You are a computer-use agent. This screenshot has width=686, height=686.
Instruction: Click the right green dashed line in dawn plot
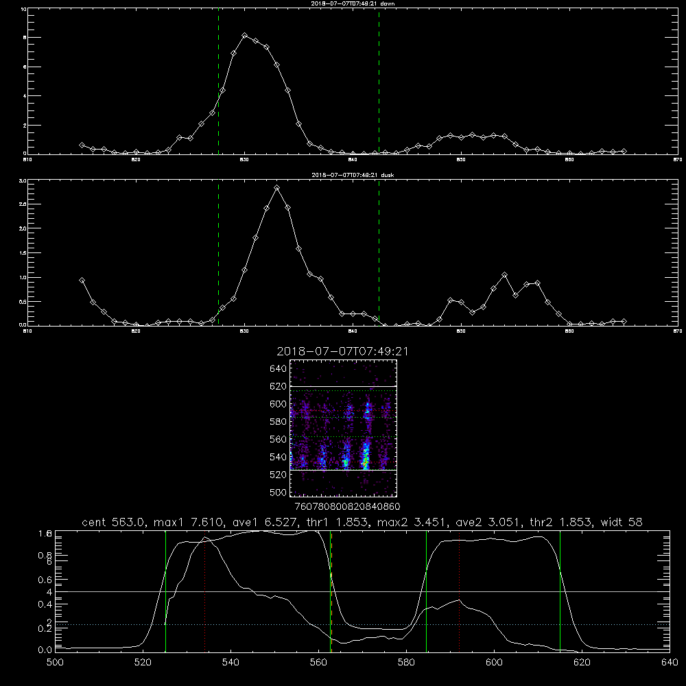[379, 81]
